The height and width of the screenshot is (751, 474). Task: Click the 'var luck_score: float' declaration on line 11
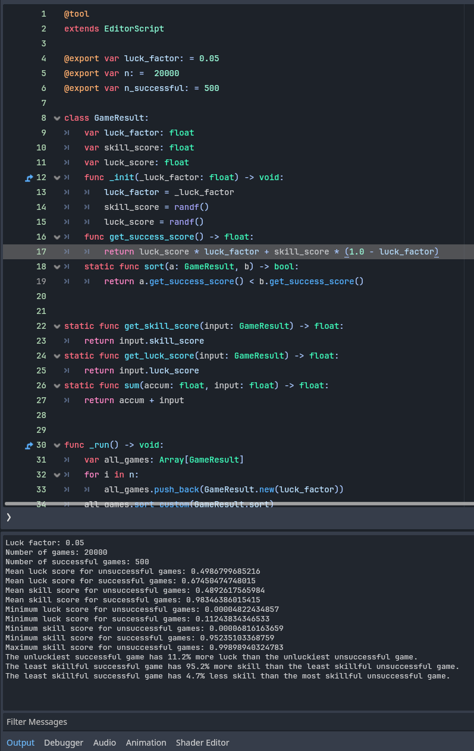pos(137,162)
